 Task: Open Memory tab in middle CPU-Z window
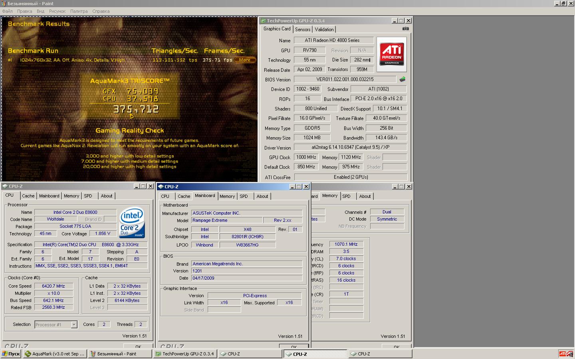coord(227,196)
